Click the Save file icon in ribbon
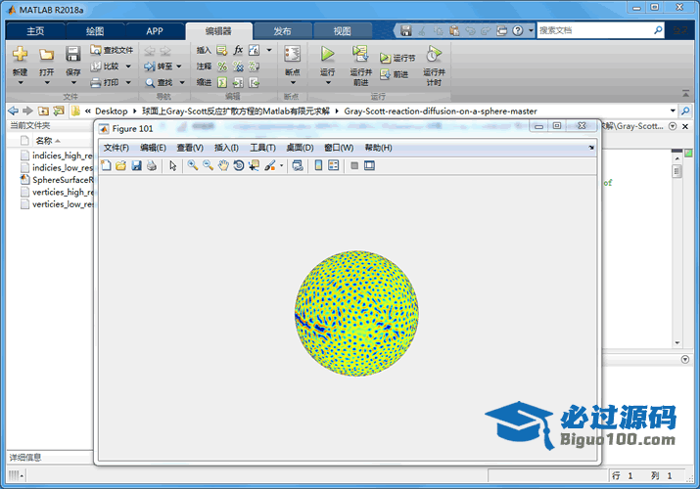Viewport: 700px width, 489px height. (73, 55)
